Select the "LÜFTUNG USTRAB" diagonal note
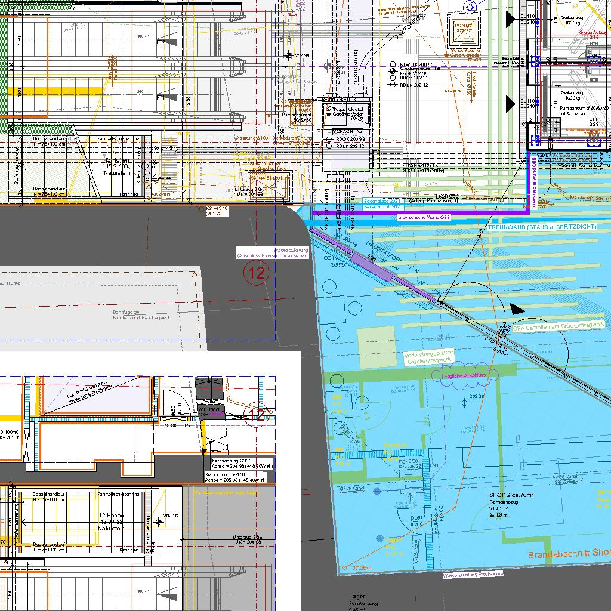Viewport: 611px width, 611px height. coord(88,392)
